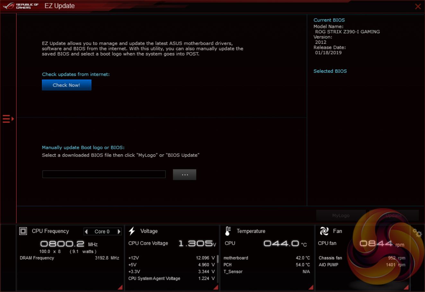
Task: Click the Republic of Gamers logo
Action: (21, 6)
